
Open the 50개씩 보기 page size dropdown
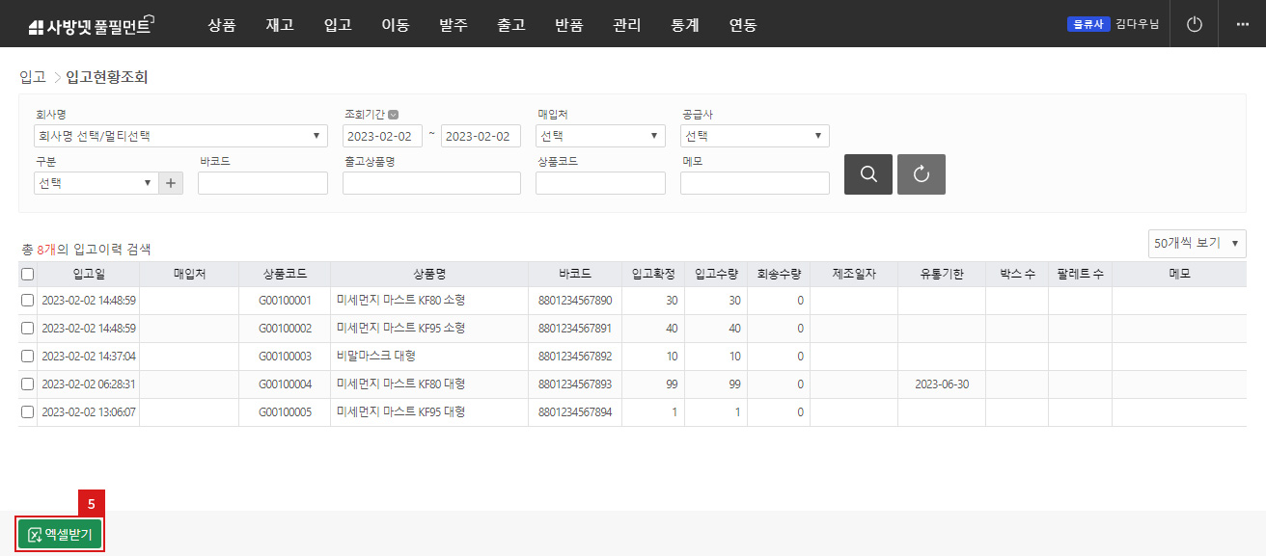pyautogui.click(x=1197, y=244)
